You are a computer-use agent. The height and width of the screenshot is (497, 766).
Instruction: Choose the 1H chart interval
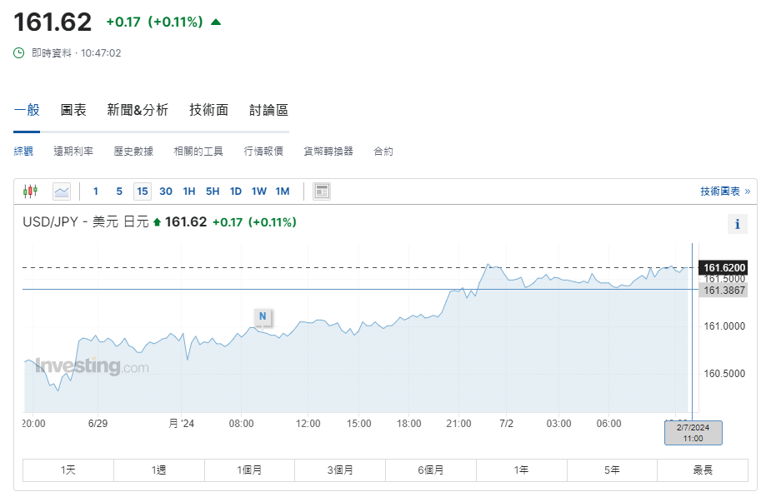coord(189,191)
